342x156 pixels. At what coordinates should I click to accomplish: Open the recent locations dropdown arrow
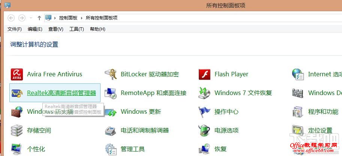pos(31,18)
